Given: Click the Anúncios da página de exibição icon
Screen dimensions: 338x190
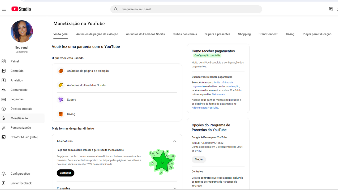Looking at the screenshot, I should pos(61,71).
